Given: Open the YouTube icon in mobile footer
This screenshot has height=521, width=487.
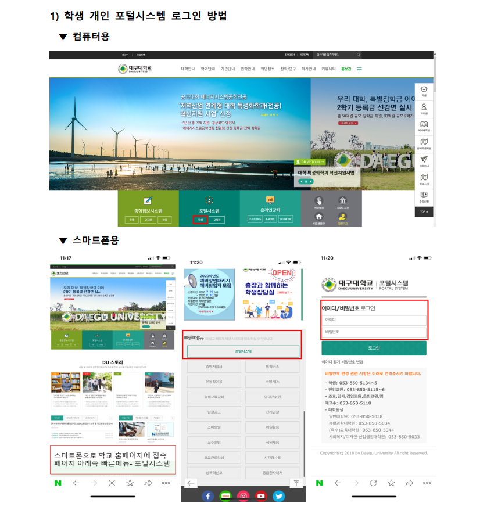Looking at the screenshot, I should pos(262,495).
